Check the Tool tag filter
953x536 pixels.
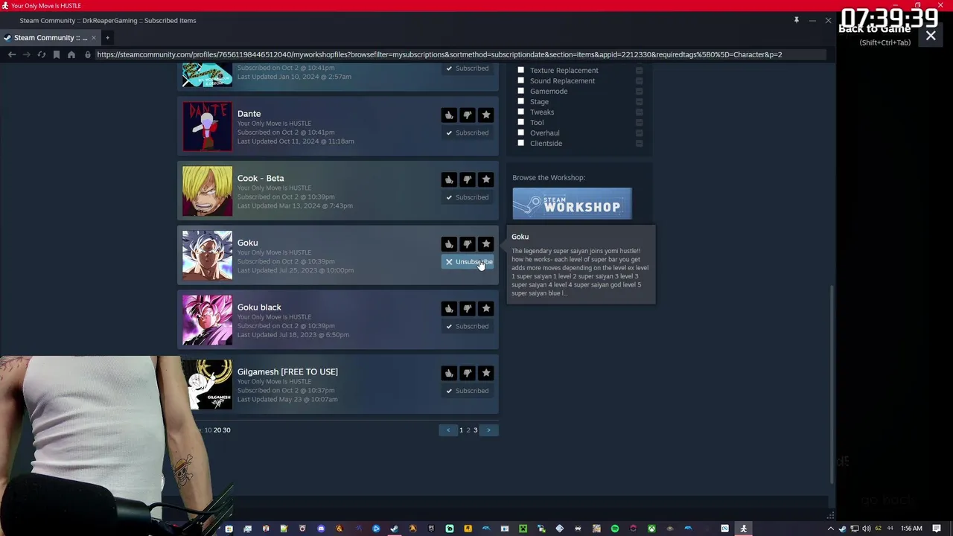[521, 122]
